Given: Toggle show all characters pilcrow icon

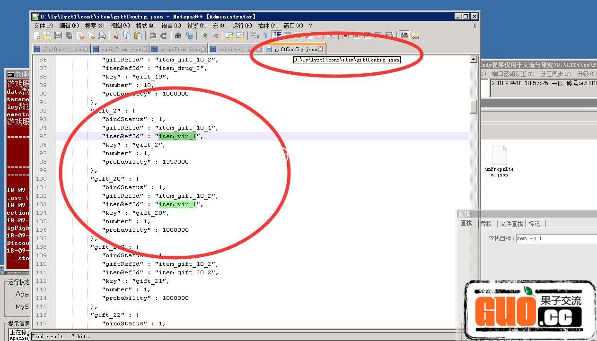Looking at the screenshot, I should pos(265,36).
